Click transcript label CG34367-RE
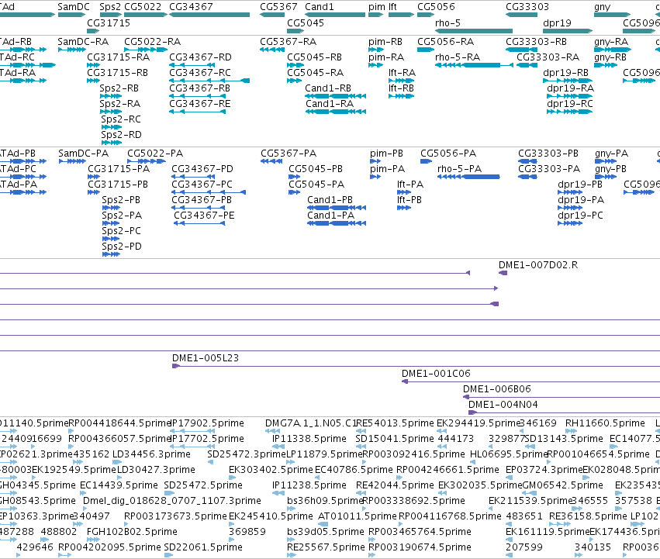The image size is (660, 559). point(200,104)
